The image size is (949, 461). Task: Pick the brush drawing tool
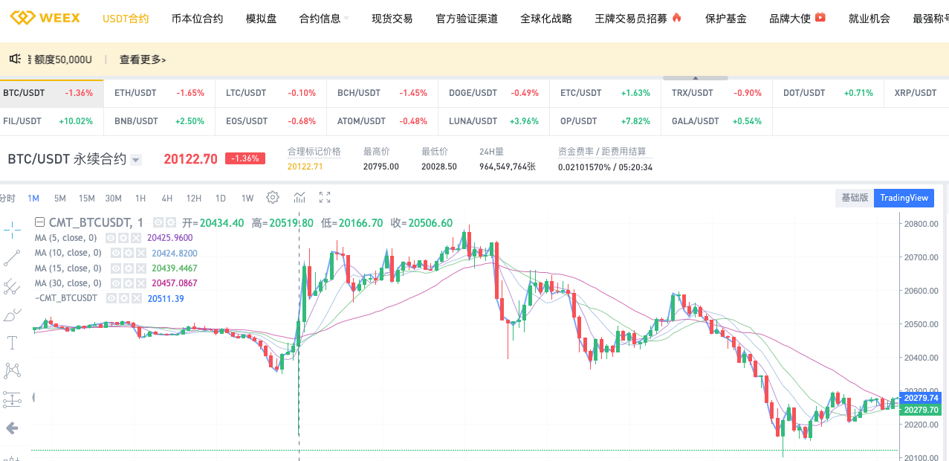pyautogui.click(x=11, y=314)
